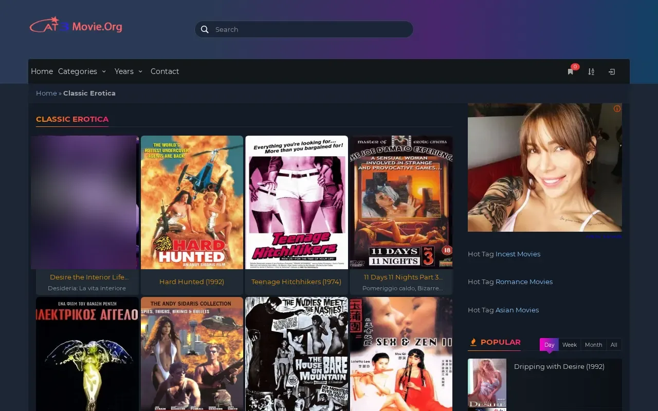The image size is (658, 411).
Task: Click the sidebar advertisement photo
Action: [x=545, y=167]
